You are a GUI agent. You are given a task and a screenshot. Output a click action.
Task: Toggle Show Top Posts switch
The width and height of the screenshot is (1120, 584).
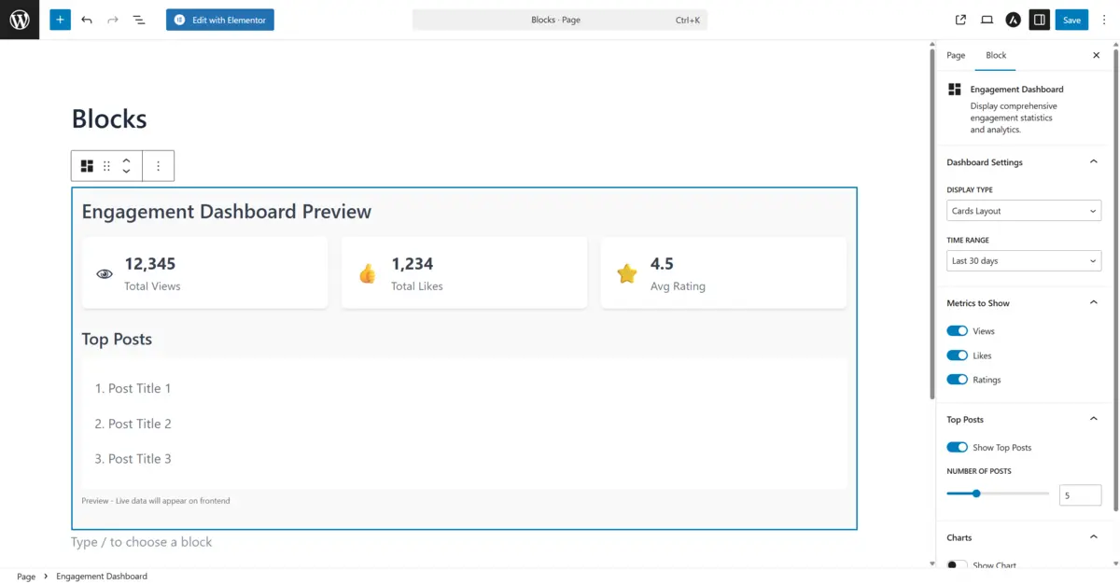point(957,448)
